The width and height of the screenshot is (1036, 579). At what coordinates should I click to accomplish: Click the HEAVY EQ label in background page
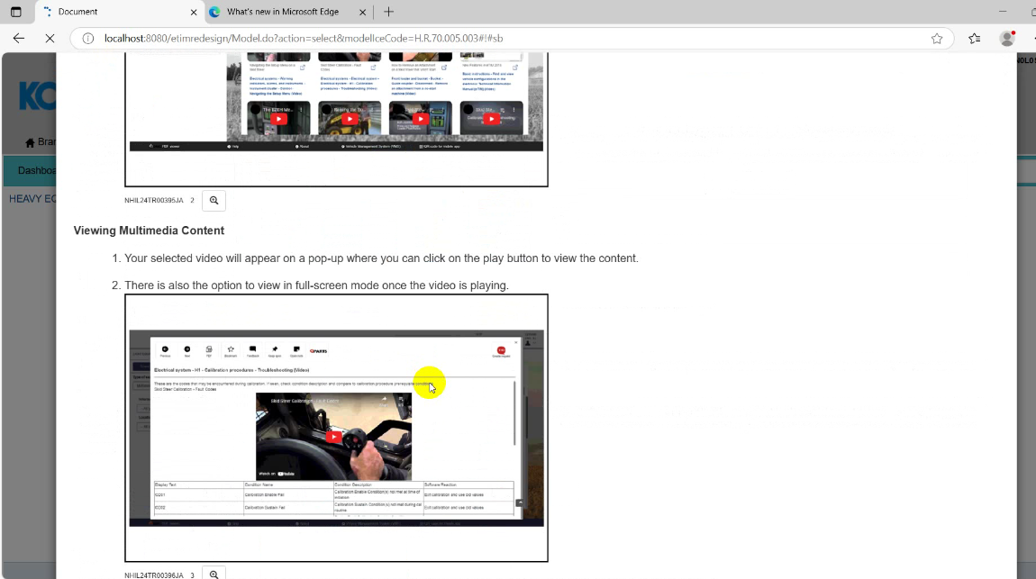[x=32, y=199]
